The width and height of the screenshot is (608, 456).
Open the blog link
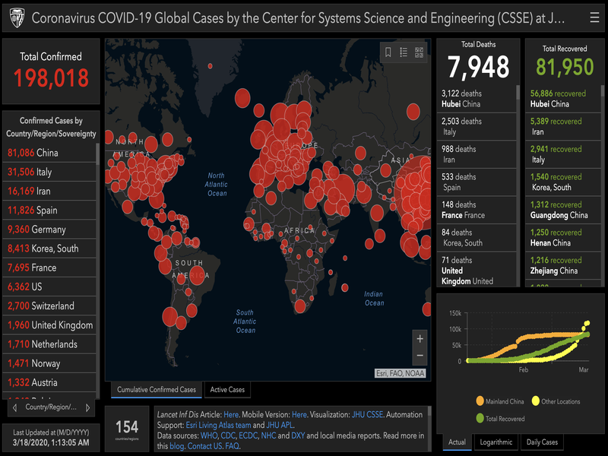(x=176, y=446)
